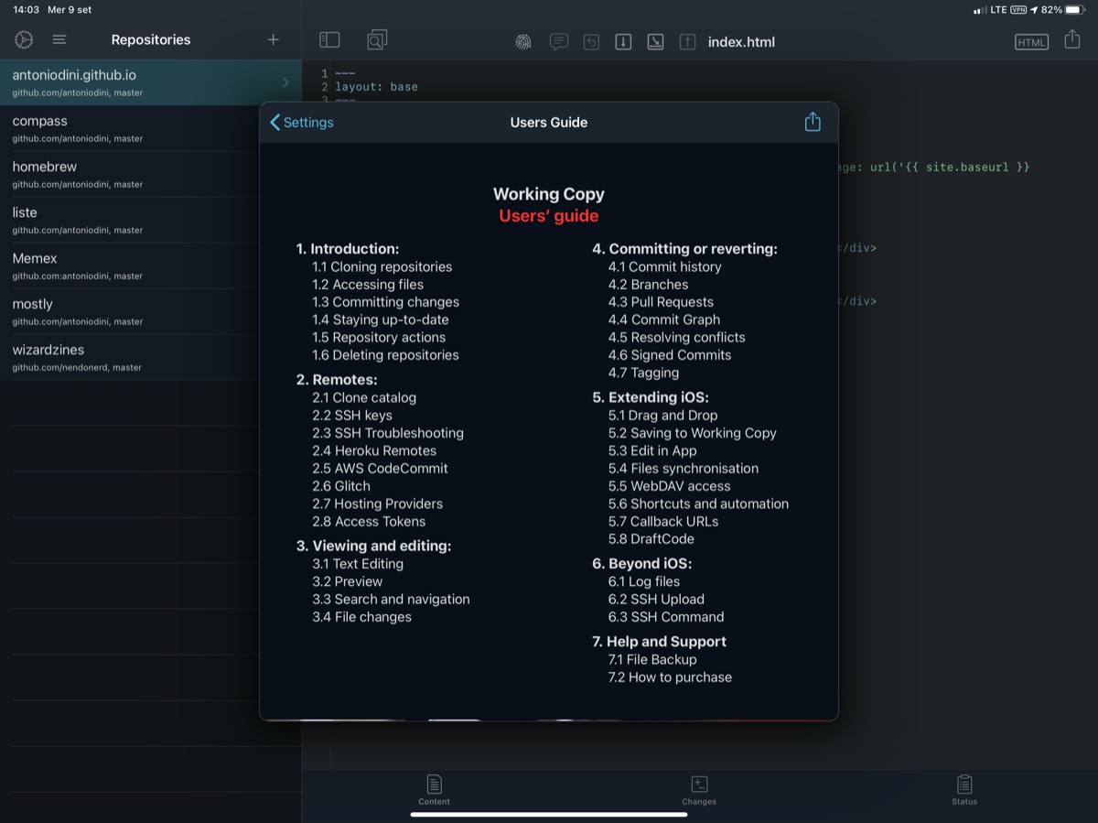Open 2.5 AWS CodeCommit

(x=380, y=468)
